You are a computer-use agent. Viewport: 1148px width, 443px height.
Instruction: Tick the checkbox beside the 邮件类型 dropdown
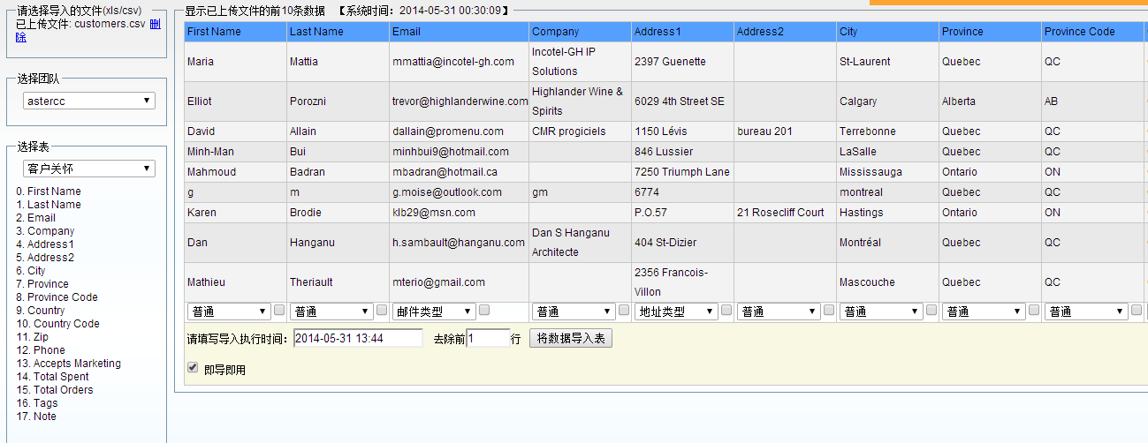pos(484,311)
